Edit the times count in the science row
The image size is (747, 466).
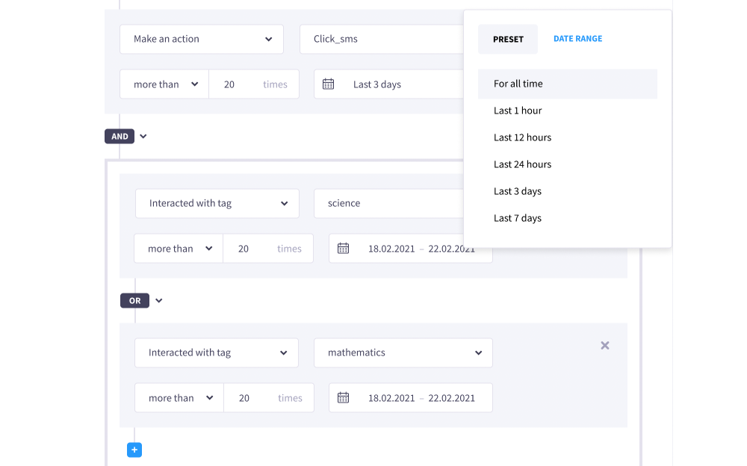[x=268, y=248]
